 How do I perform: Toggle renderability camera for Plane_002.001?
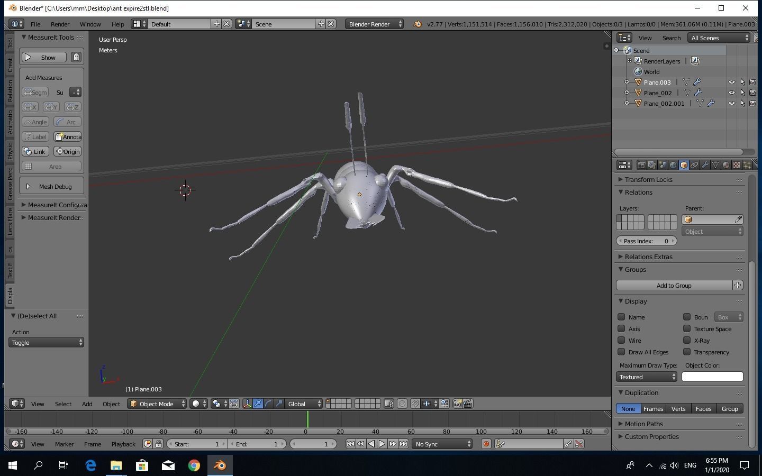(752, 103)
